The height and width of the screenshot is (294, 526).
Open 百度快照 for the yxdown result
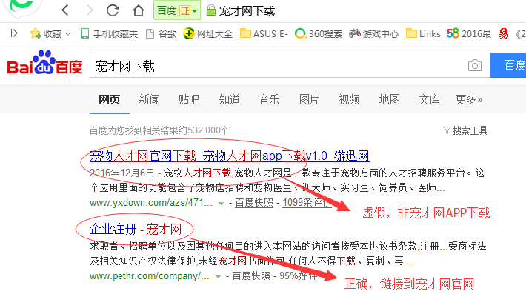pos(254,202)
